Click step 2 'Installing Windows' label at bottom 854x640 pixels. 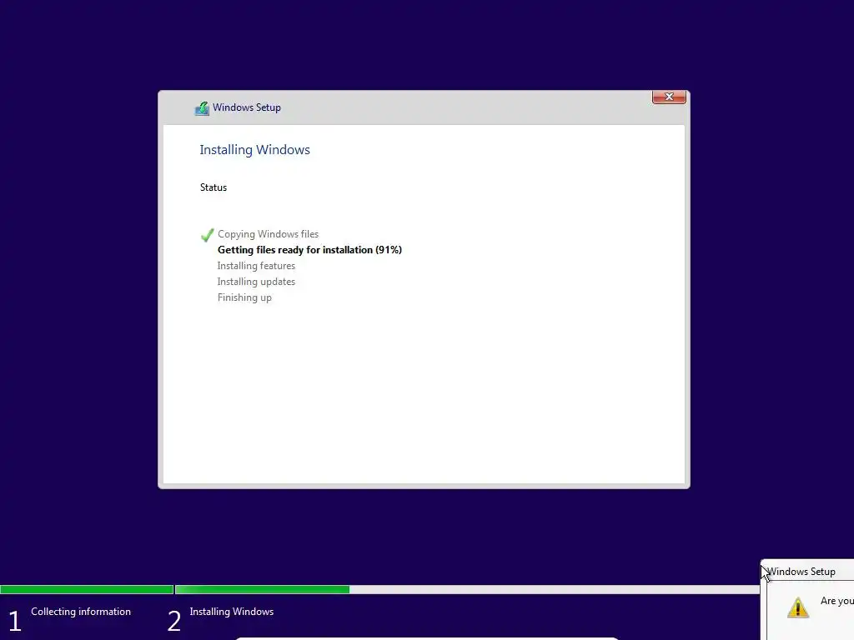232,612
